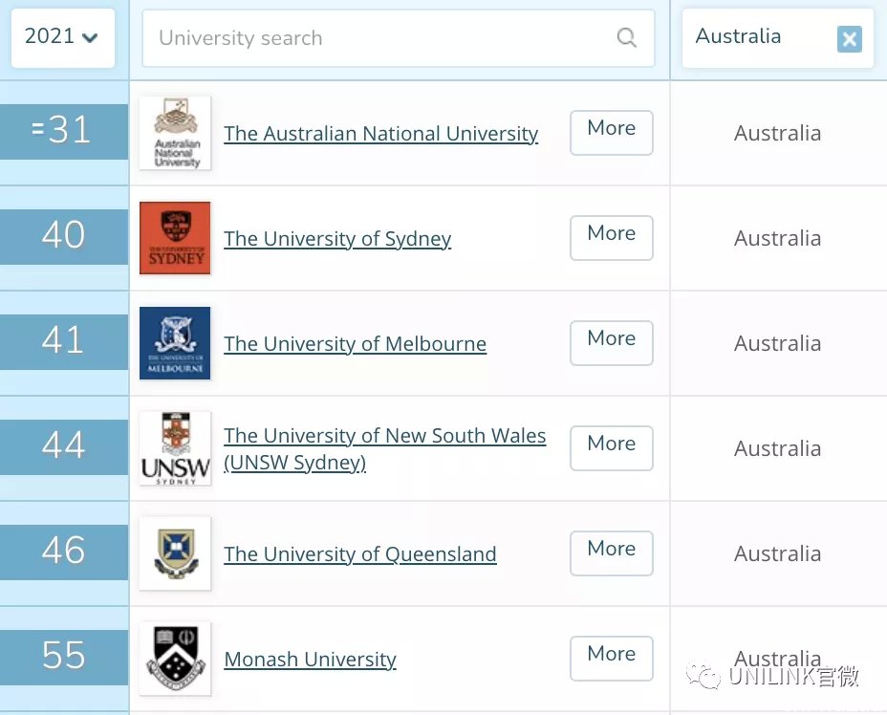Image resolution: width=887 pixels, height=715 pixels.
Task: Open the Monash University link
Action: click(x=310, y=660)
